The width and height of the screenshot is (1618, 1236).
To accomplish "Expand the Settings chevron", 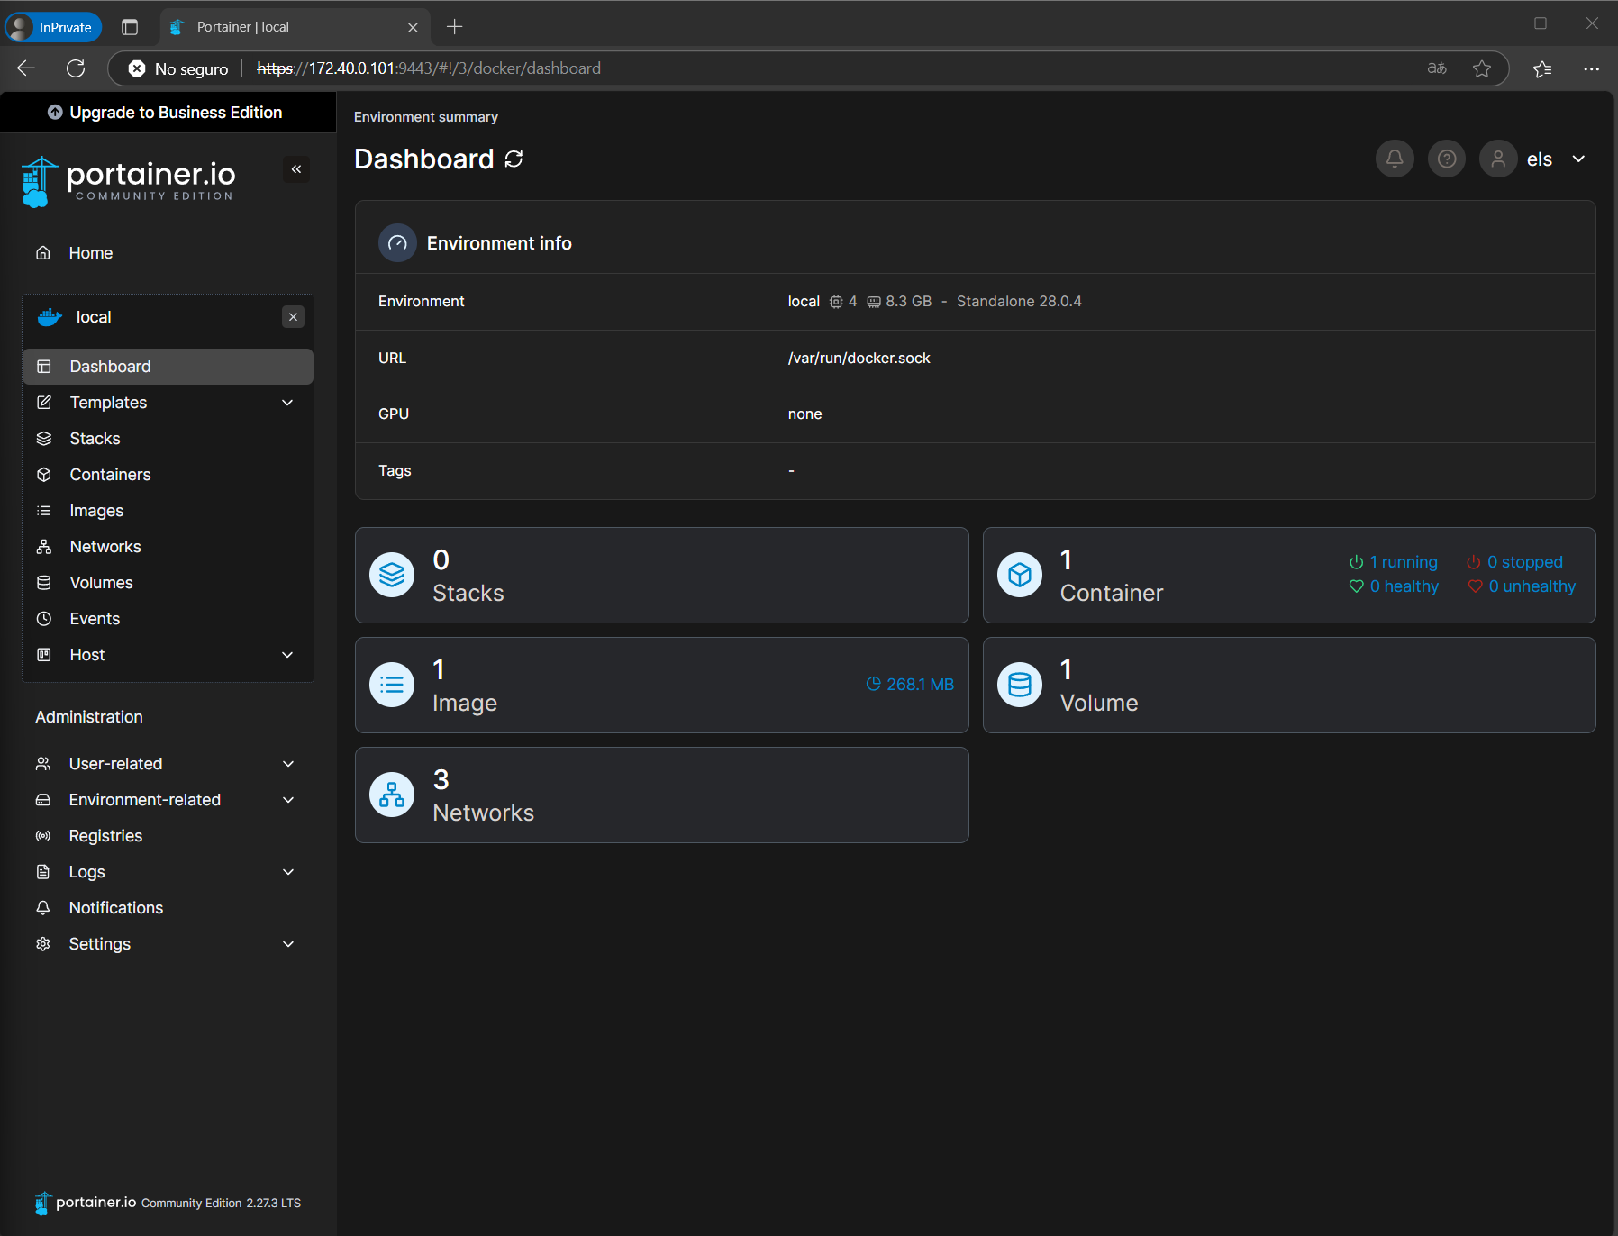I will pyautogui.click(x=288, y=944).
